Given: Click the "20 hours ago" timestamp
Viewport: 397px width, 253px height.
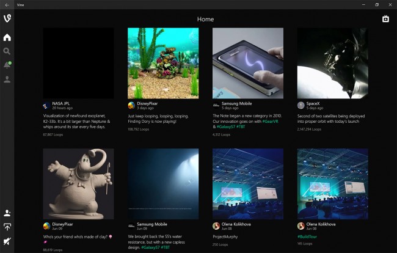Looking at the screenshot, I should 62,108.
